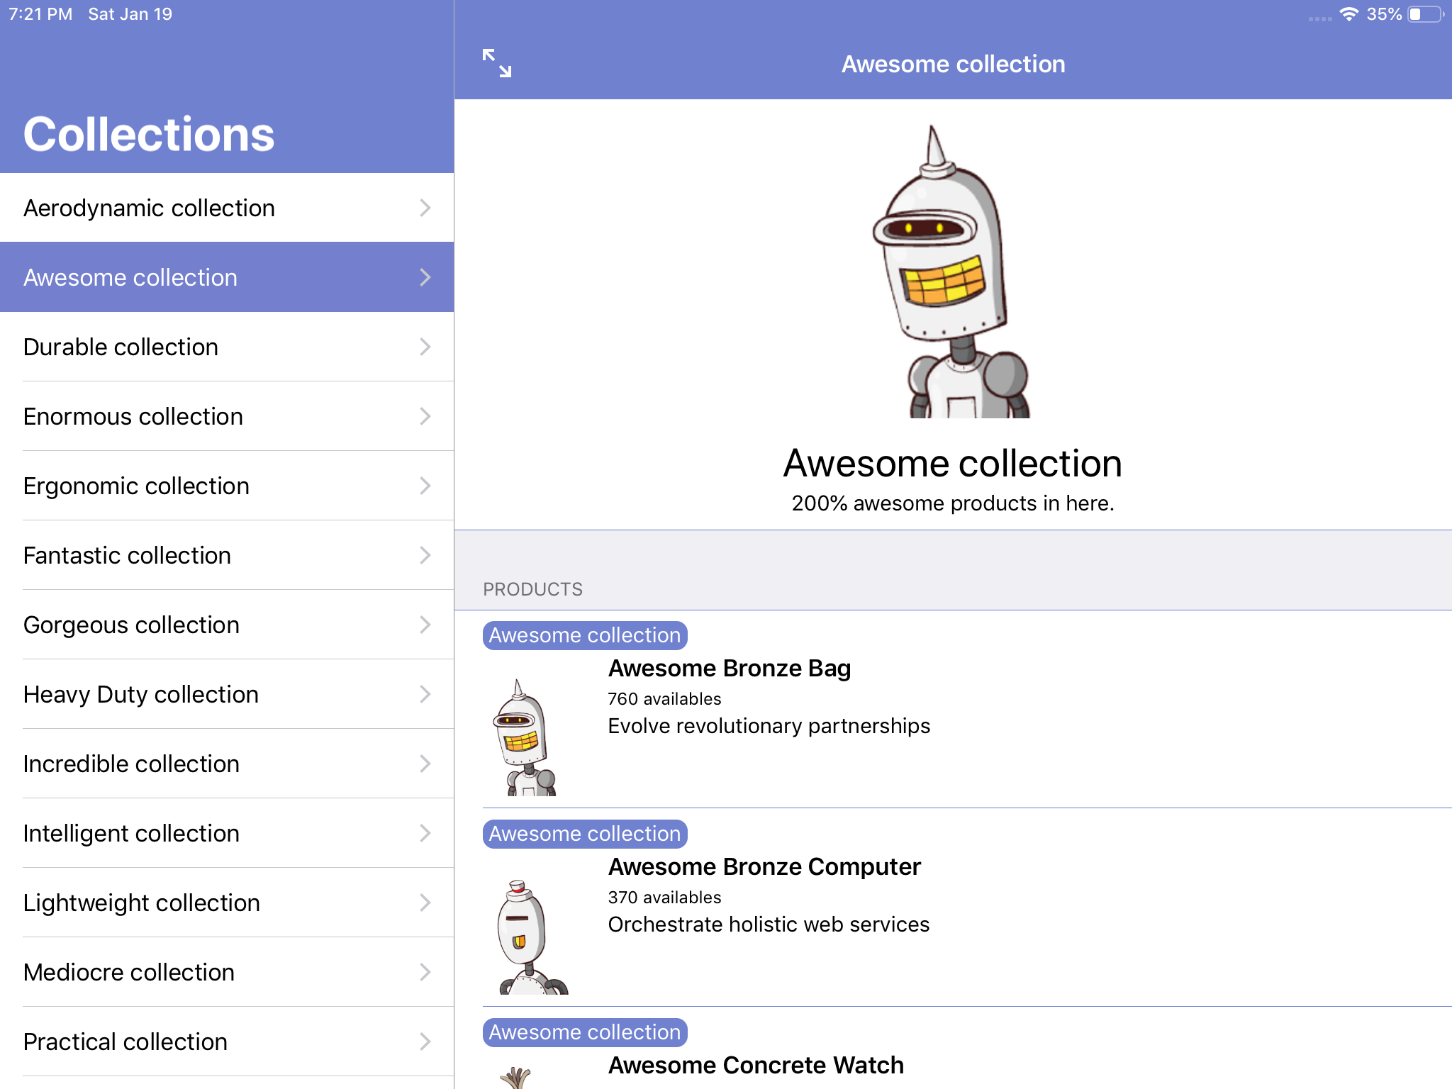The width and height of the screenshot is (1452, 1089).
Task: Tap the chevron on selected Awesome collection
Action: coord(425,277)
